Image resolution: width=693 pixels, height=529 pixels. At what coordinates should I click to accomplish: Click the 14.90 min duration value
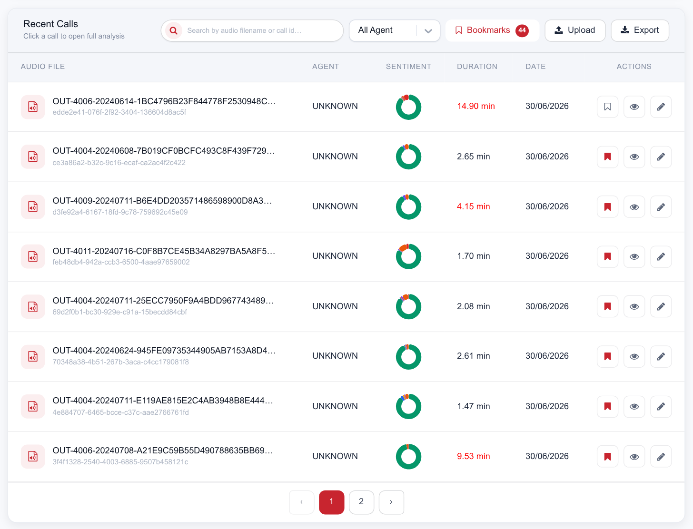(476, 106)
